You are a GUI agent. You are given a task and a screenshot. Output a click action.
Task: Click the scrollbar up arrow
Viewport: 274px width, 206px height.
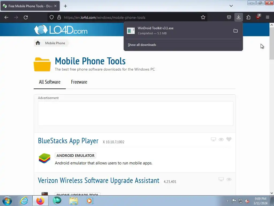pyautogui.click(x=272, y=25)
